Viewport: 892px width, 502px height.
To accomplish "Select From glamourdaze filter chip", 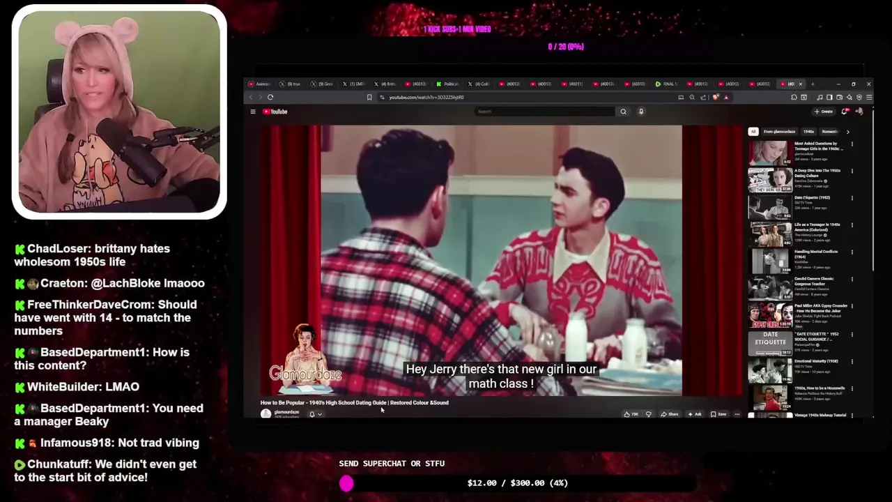I will [779, 132].
